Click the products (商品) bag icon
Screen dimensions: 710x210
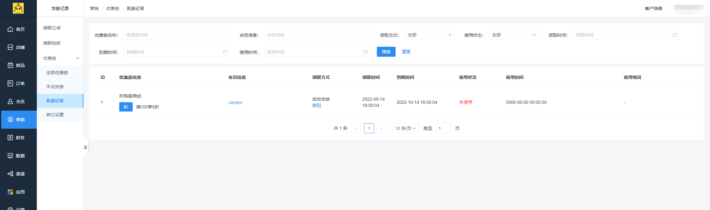[x=10, y=65]
